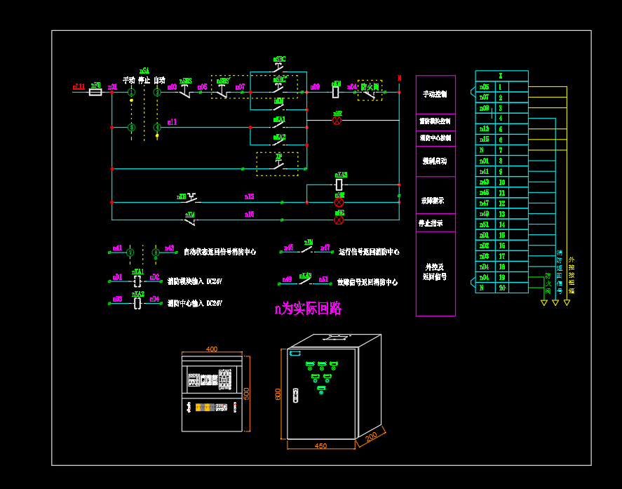The width and height of the screenshot is (622, 489).
Task: Select the nSBS stop push-button contact
Action: [186, 91]
